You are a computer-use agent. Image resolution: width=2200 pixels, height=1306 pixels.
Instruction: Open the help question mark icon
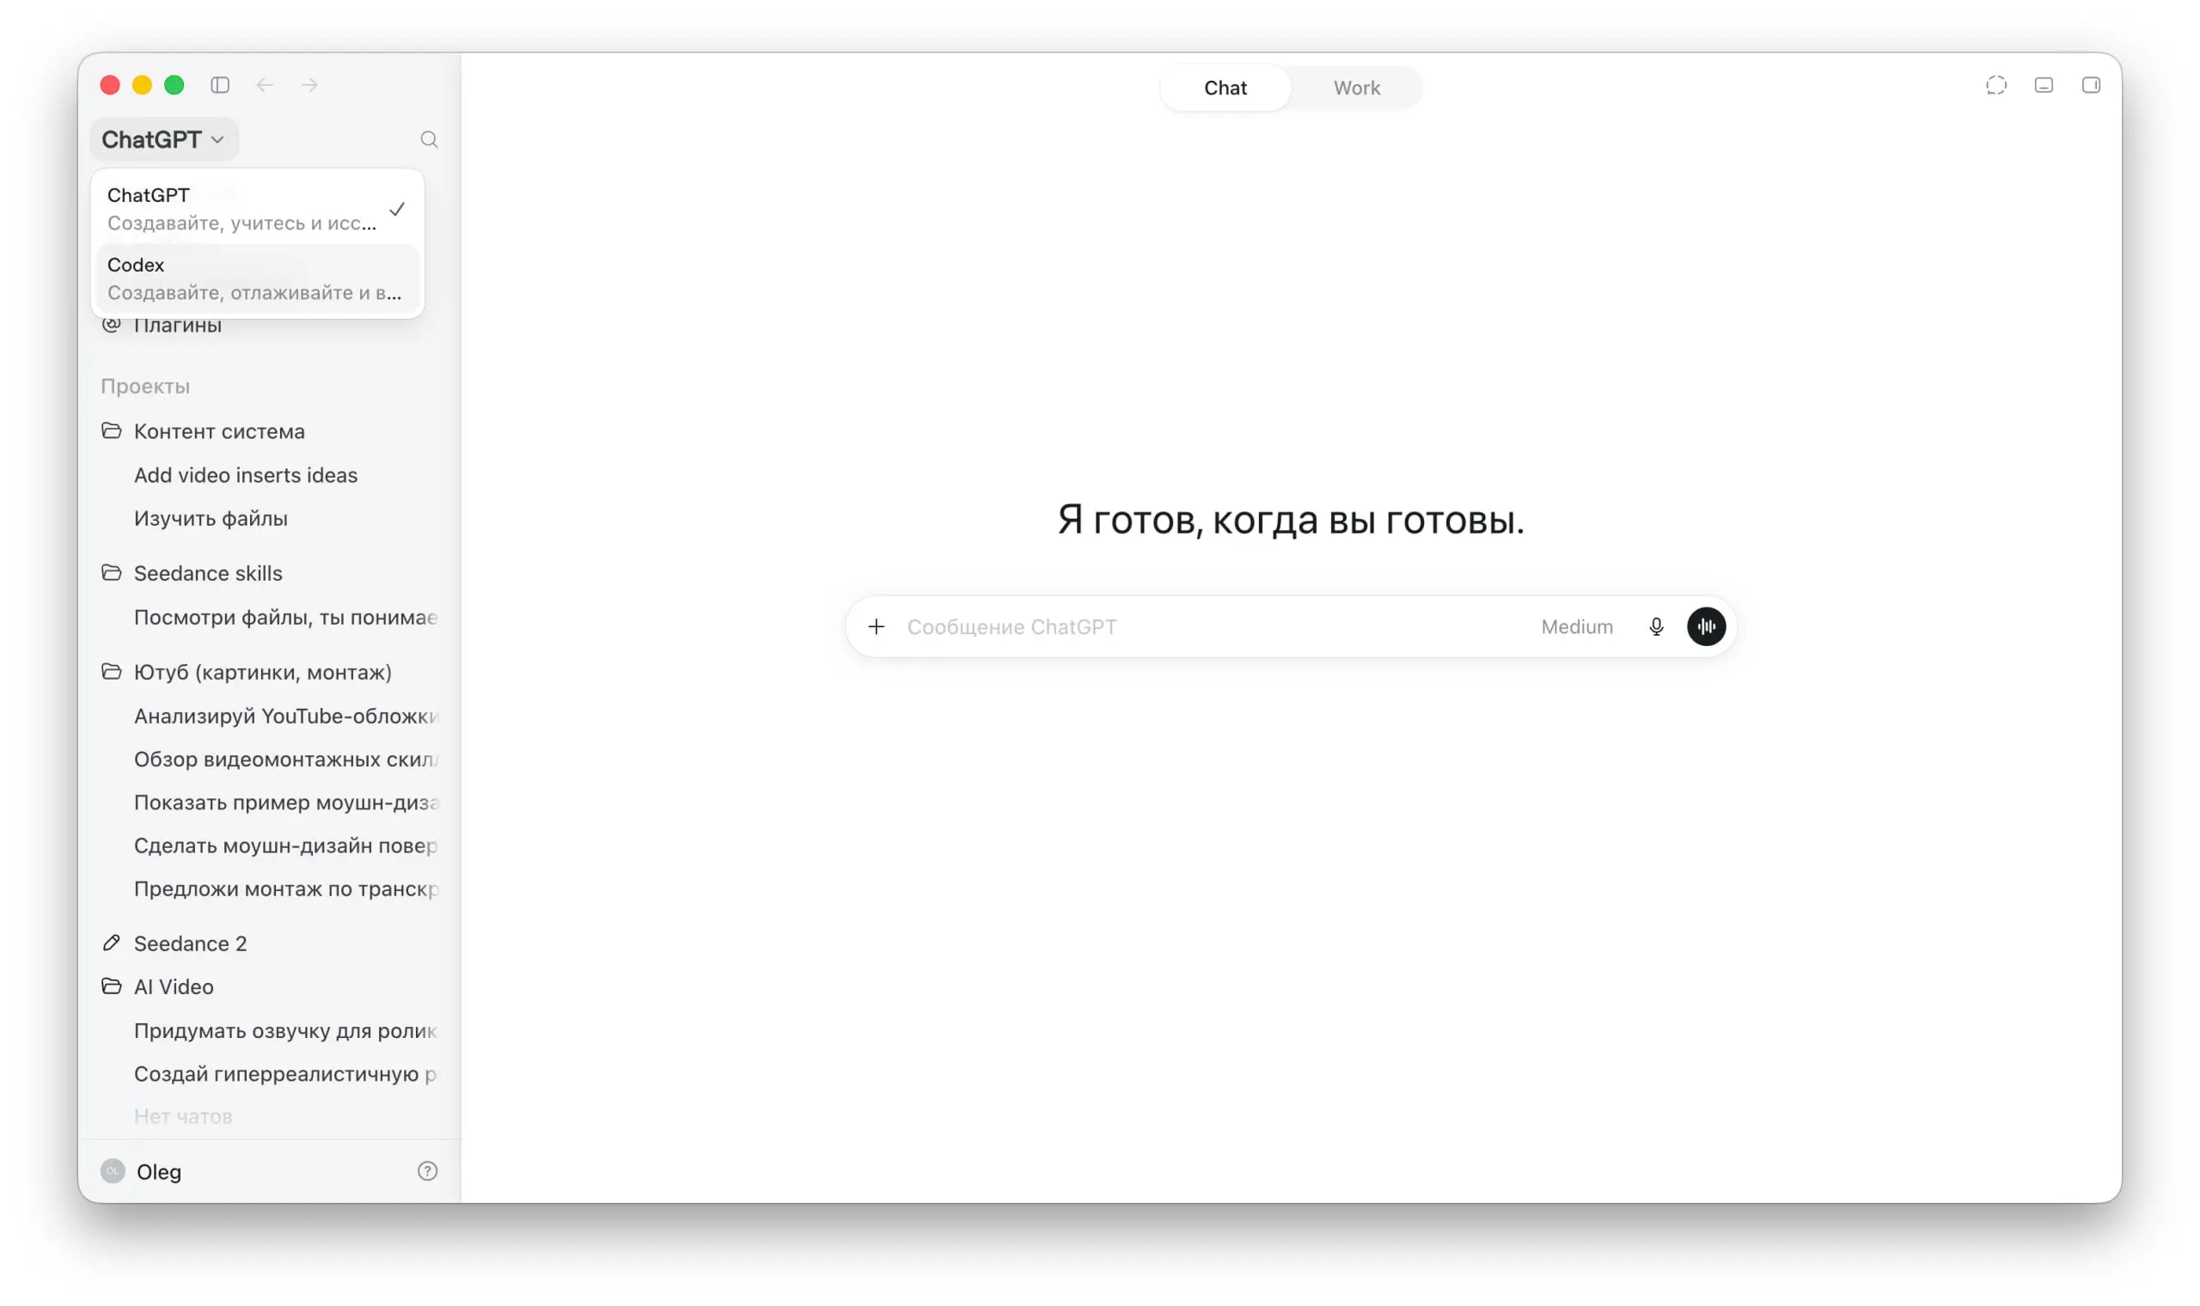click(x=428, y=1171)
